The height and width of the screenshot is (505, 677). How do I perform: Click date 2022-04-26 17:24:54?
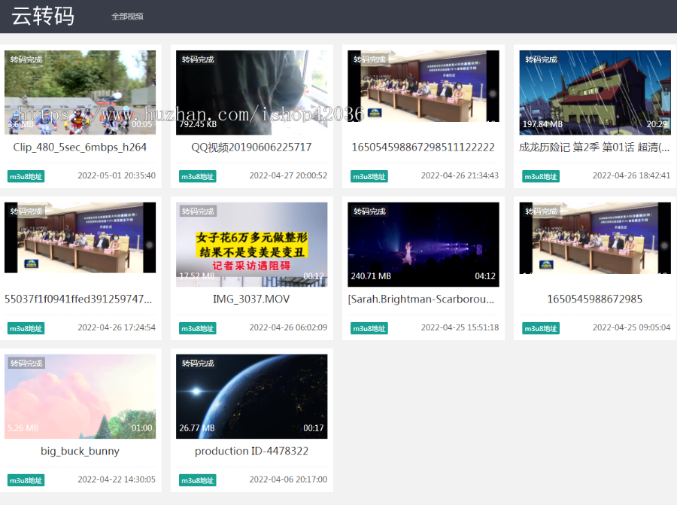pos(117,327)
